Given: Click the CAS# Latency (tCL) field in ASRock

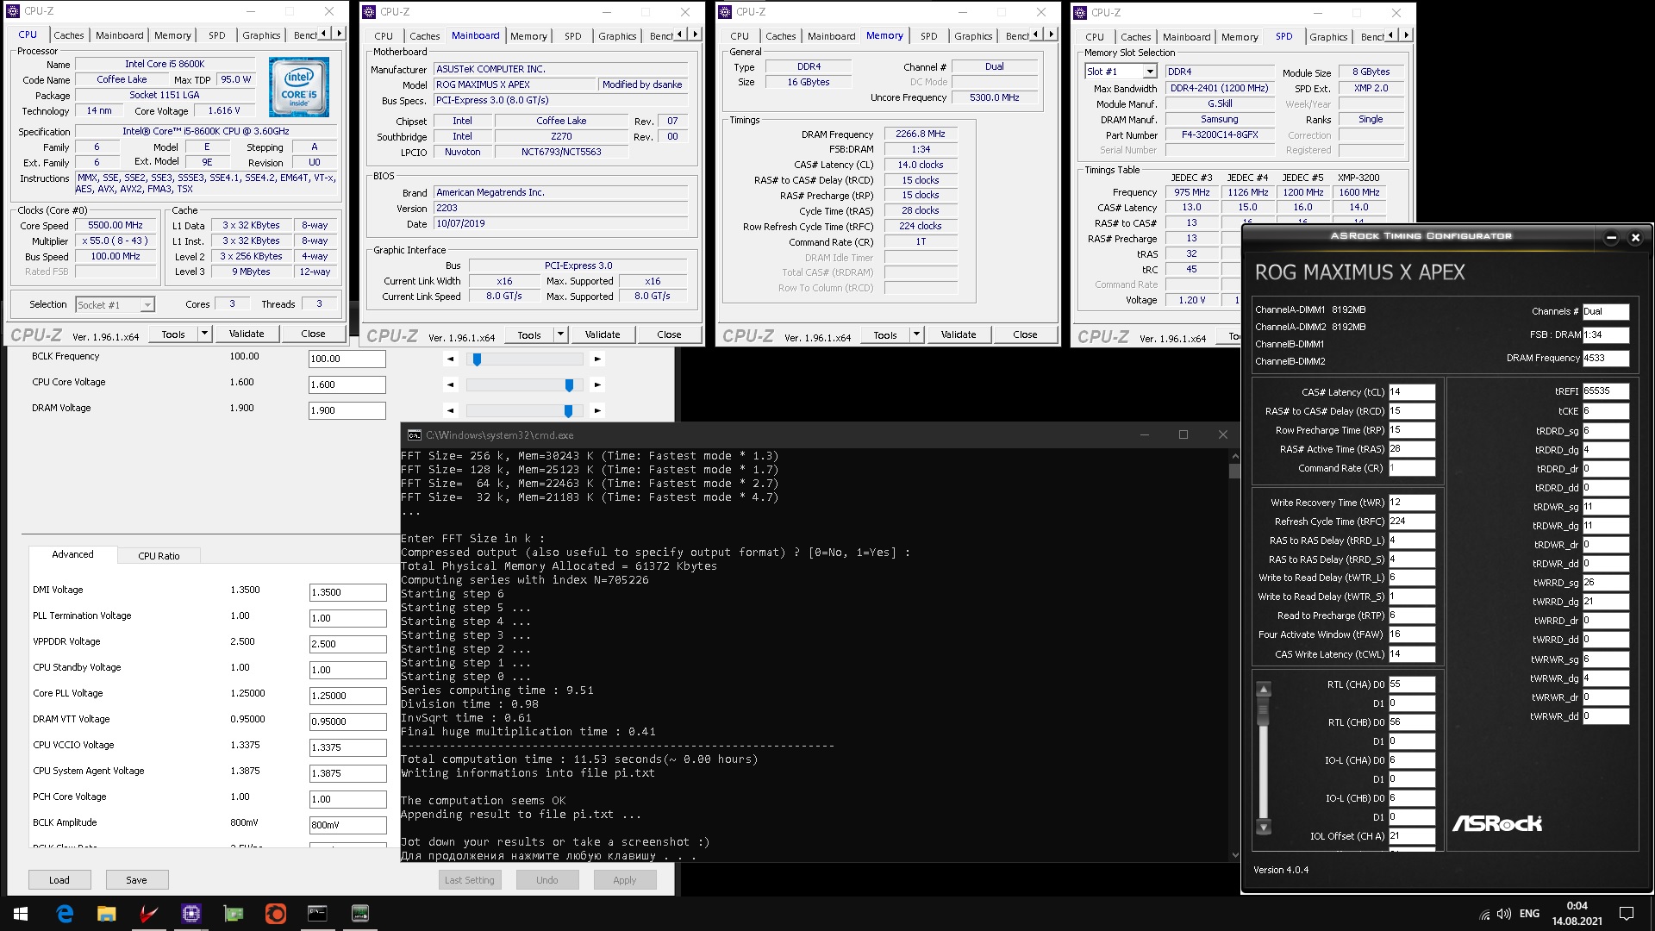Looking at the screenshot, I should (x=1411, y=391).
